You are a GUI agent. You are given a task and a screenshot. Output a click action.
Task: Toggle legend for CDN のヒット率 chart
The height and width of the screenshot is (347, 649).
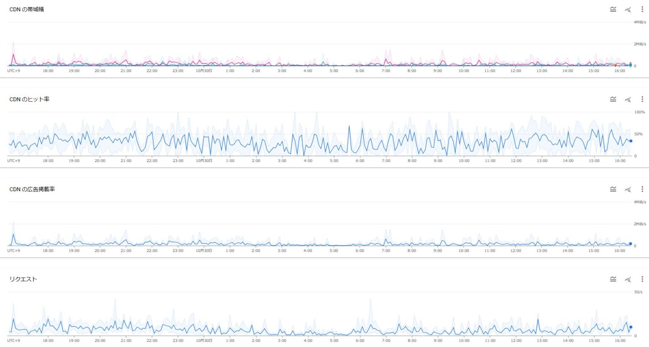(x=613, y=99)
